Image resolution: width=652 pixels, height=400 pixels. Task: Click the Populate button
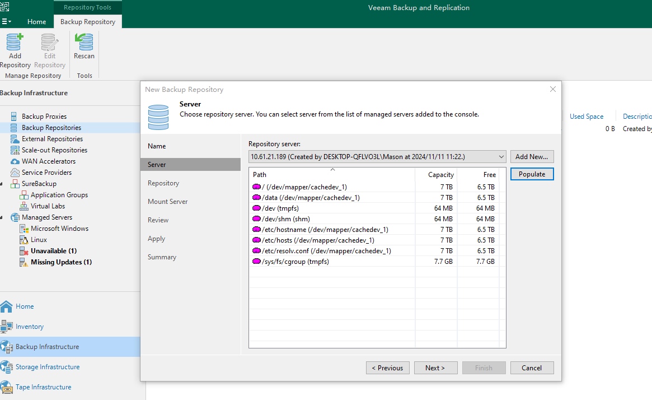[x=532, y=174]
